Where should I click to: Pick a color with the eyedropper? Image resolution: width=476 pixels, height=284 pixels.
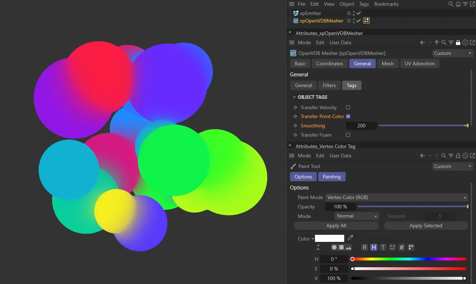[350, 238]
